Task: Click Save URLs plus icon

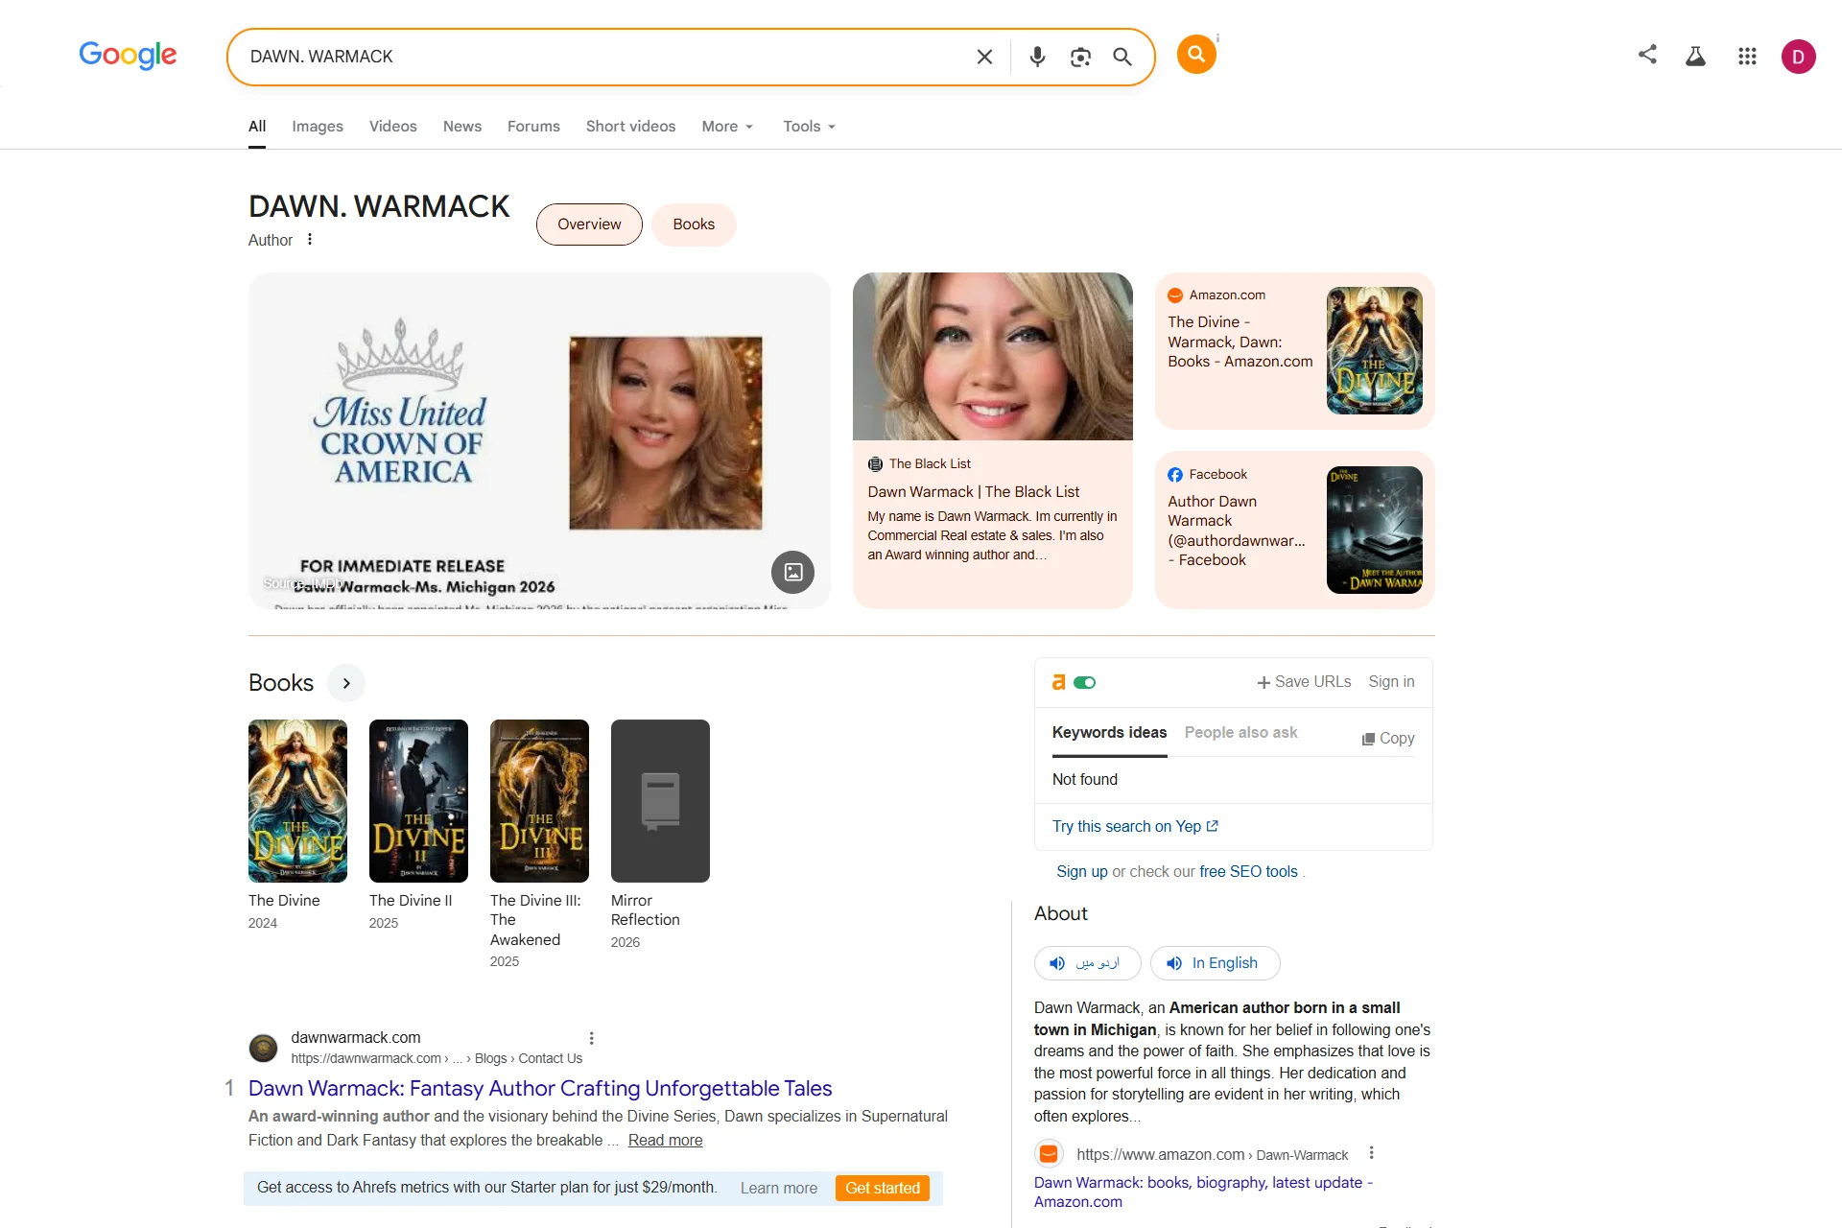Action: [x=1263, y=682]
